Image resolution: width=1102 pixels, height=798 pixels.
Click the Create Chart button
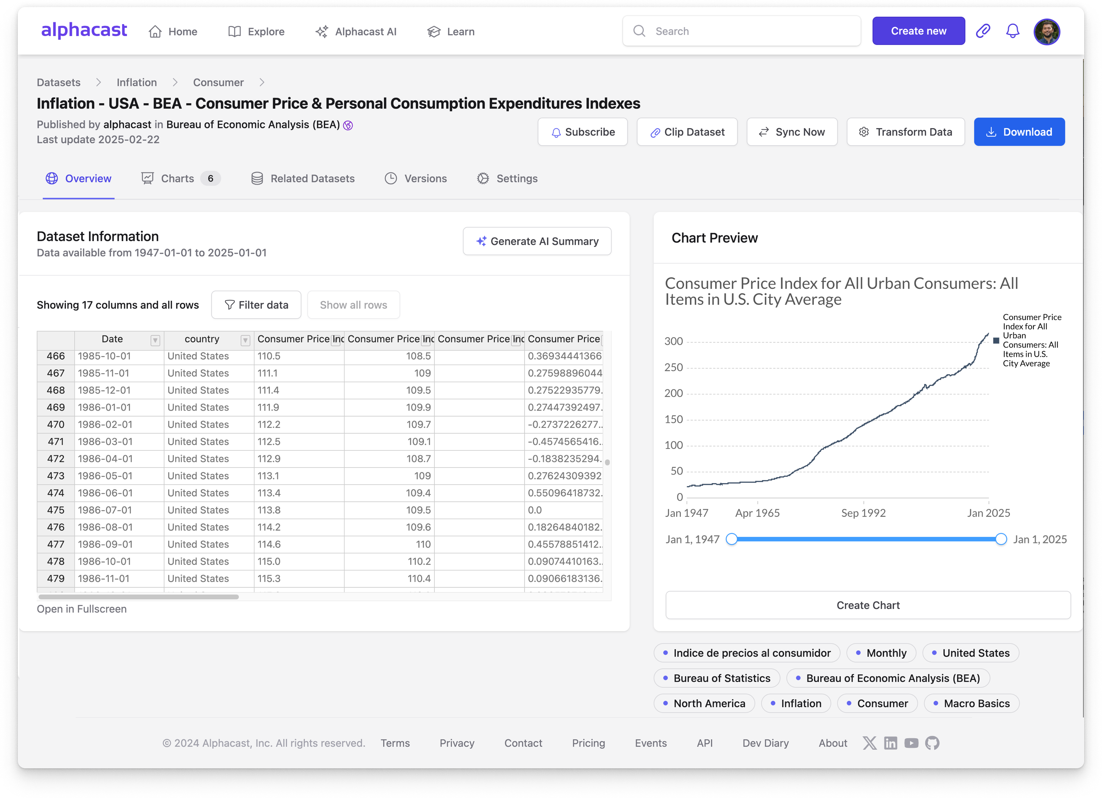click(868, 605)
